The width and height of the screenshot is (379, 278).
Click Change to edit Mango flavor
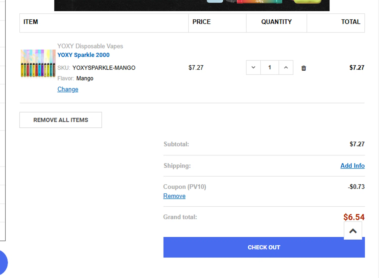click(x=68, y=89)
